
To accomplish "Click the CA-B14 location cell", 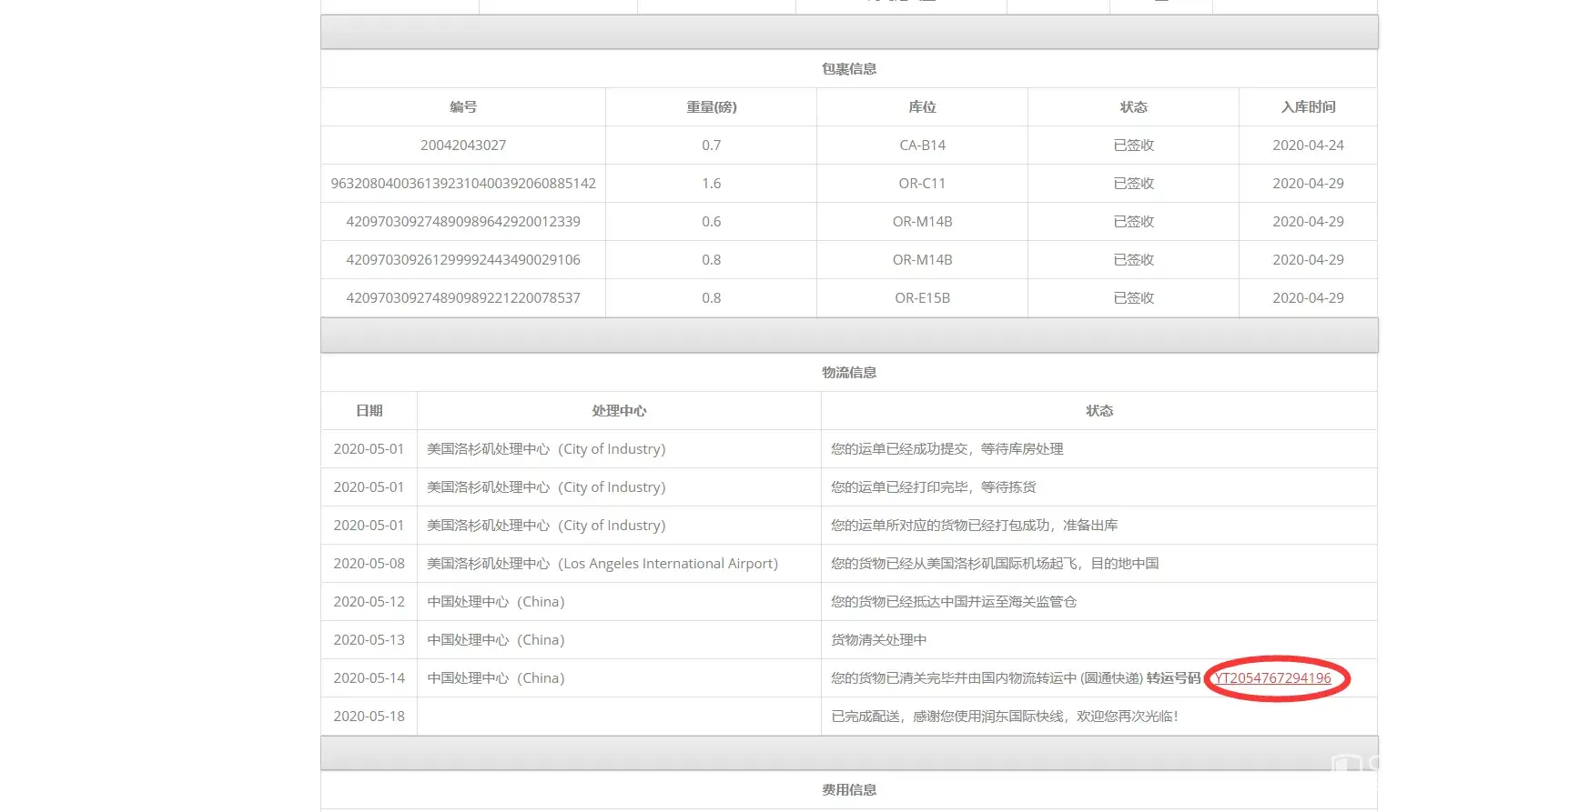I will (922, 145).
